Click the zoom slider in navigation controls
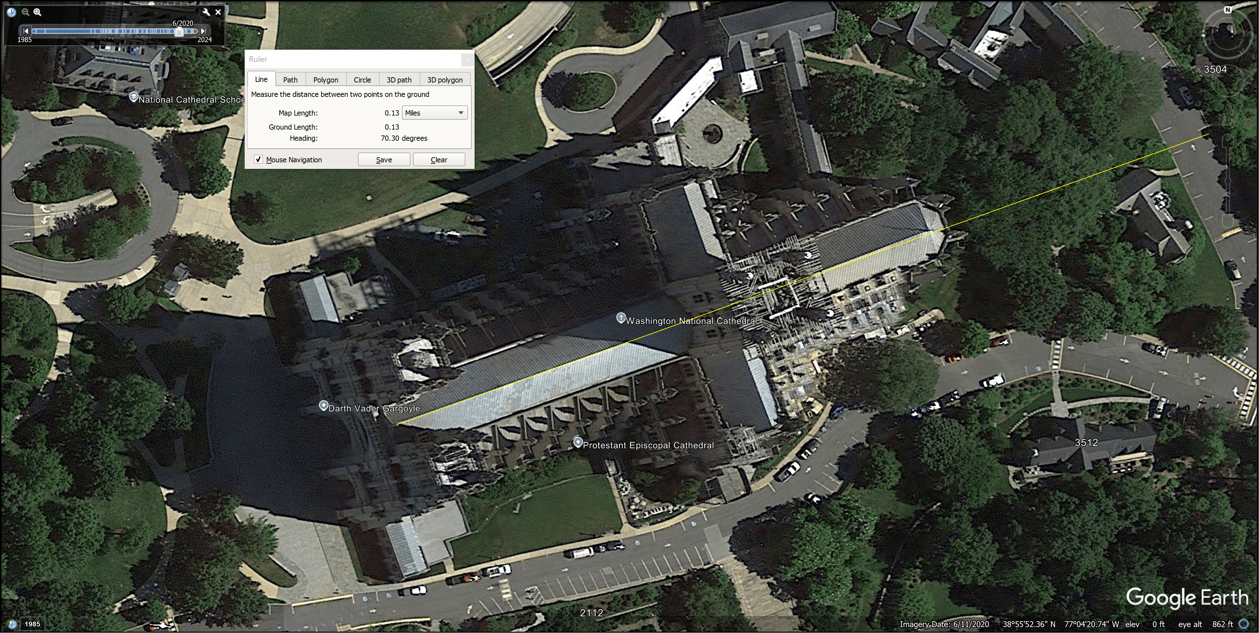The width and height of the screenshot is (1259, 633). pyautogui.click(x=1227, y=182)
